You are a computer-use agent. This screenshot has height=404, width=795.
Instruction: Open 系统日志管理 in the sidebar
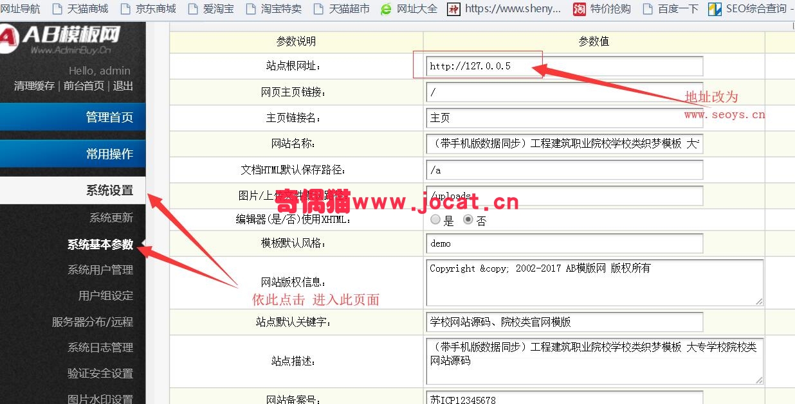[100, 347]
